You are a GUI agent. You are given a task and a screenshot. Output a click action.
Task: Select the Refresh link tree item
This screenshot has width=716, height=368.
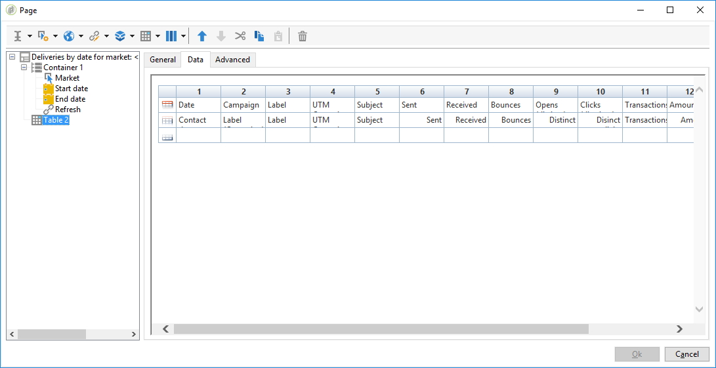point(68,110)
